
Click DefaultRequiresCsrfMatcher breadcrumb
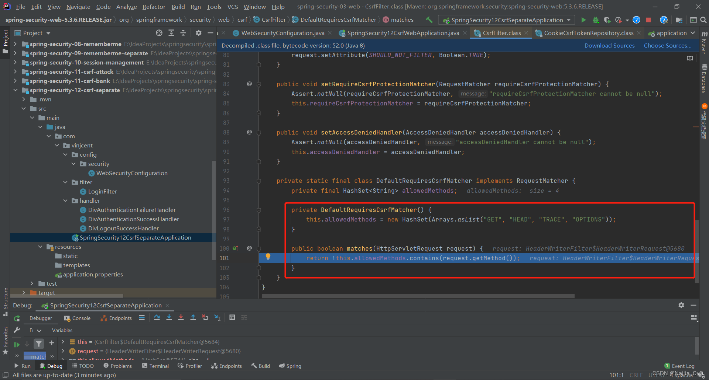coord(338,20)
